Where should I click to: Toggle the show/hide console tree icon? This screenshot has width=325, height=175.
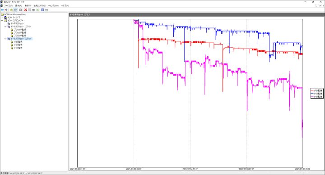(15, 10)
